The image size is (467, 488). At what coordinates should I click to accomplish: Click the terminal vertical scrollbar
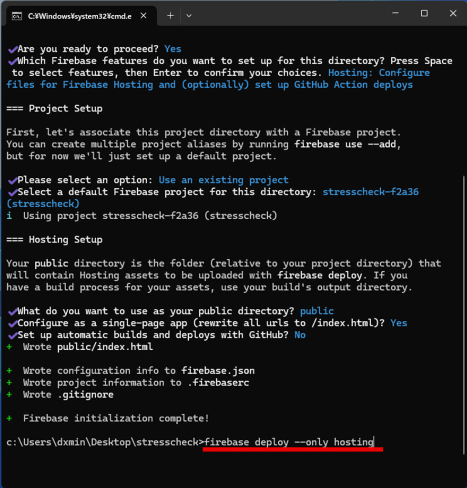click(464, 315)
